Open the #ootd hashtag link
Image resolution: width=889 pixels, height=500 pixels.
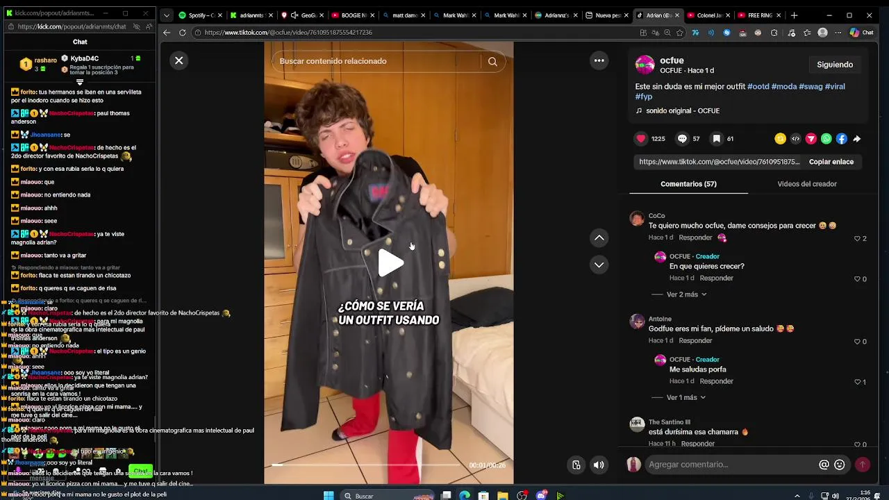(x=758, y=87)
